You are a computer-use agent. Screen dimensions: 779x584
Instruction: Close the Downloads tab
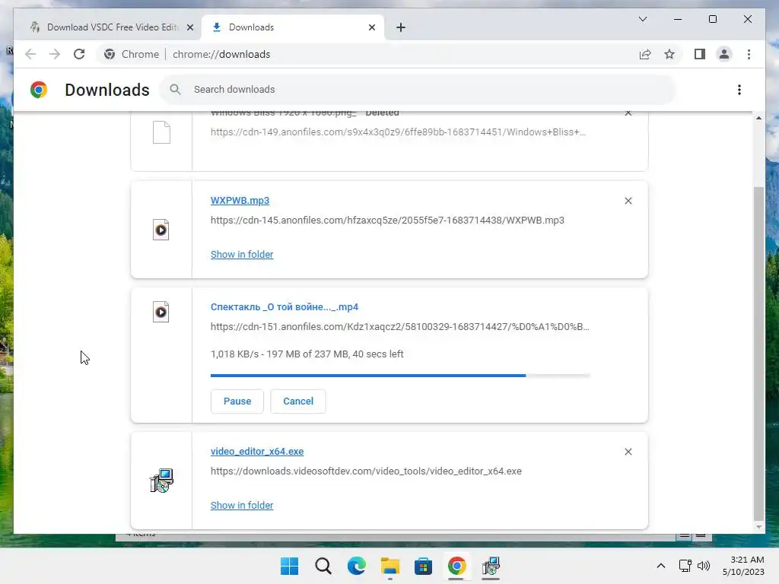point(371,27)
